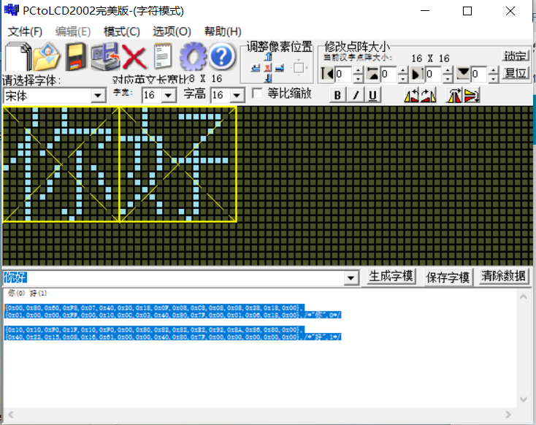Image resolution: width=536 pixels, height=425 pixels.
Task: Click the bottom edge matrix resize icon
Action: (x=463, y=74)
